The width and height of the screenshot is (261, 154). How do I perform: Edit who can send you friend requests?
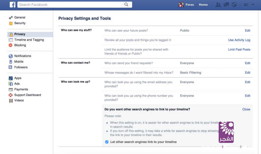coord(247,63)
